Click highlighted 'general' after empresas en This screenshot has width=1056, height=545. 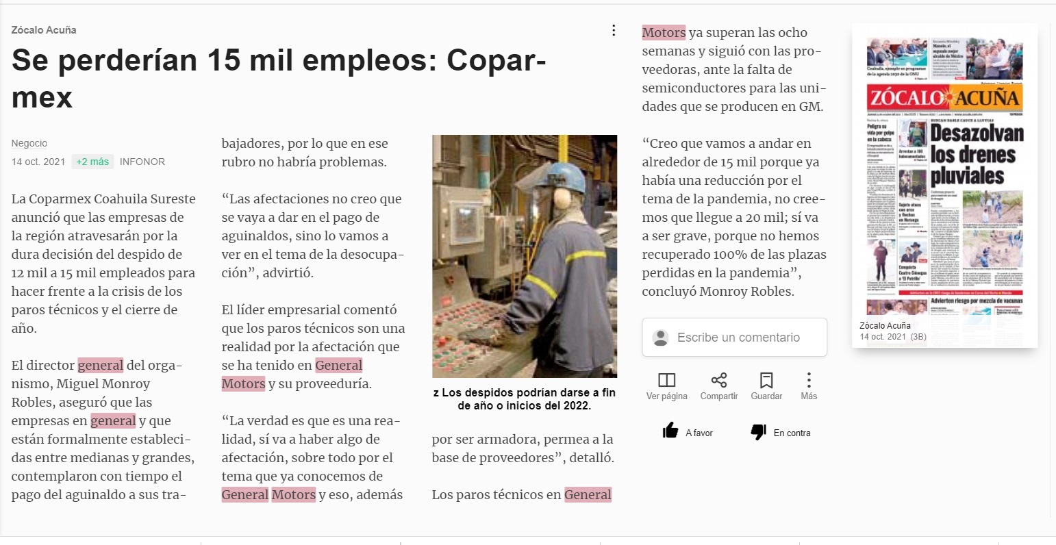[113, 420]
